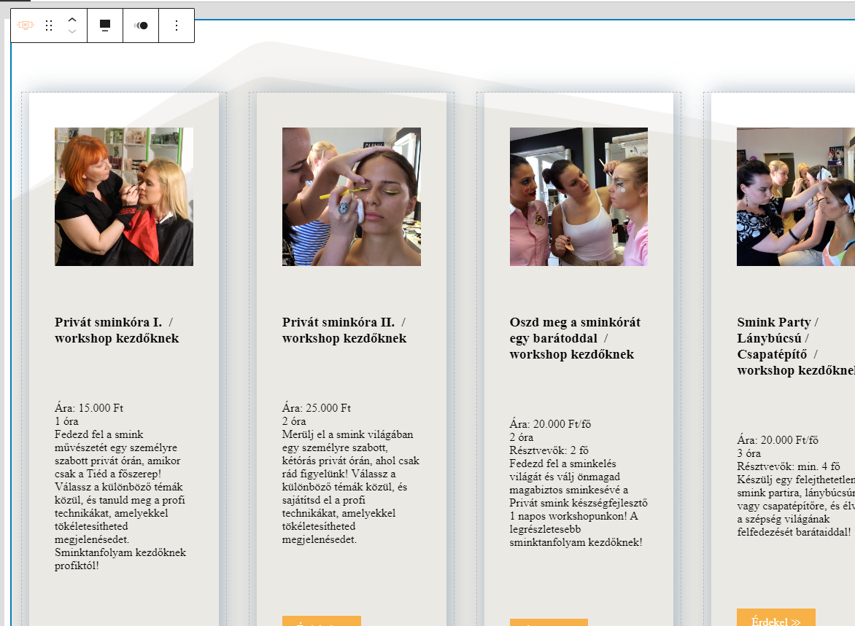Select the three friends makeup photo
Image resolution: width=855 pixels, height=626 pixels.
579,197
